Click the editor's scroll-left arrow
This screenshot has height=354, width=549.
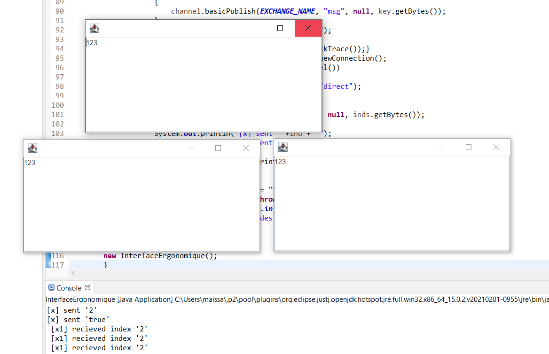click(73, 273)
